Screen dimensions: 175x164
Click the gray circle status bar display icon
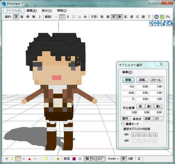[24, 159]
